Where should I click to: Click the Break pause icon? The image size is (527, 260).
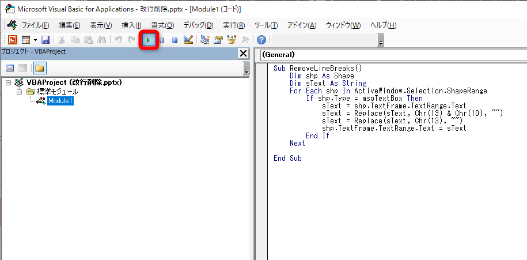click(161, 40)
